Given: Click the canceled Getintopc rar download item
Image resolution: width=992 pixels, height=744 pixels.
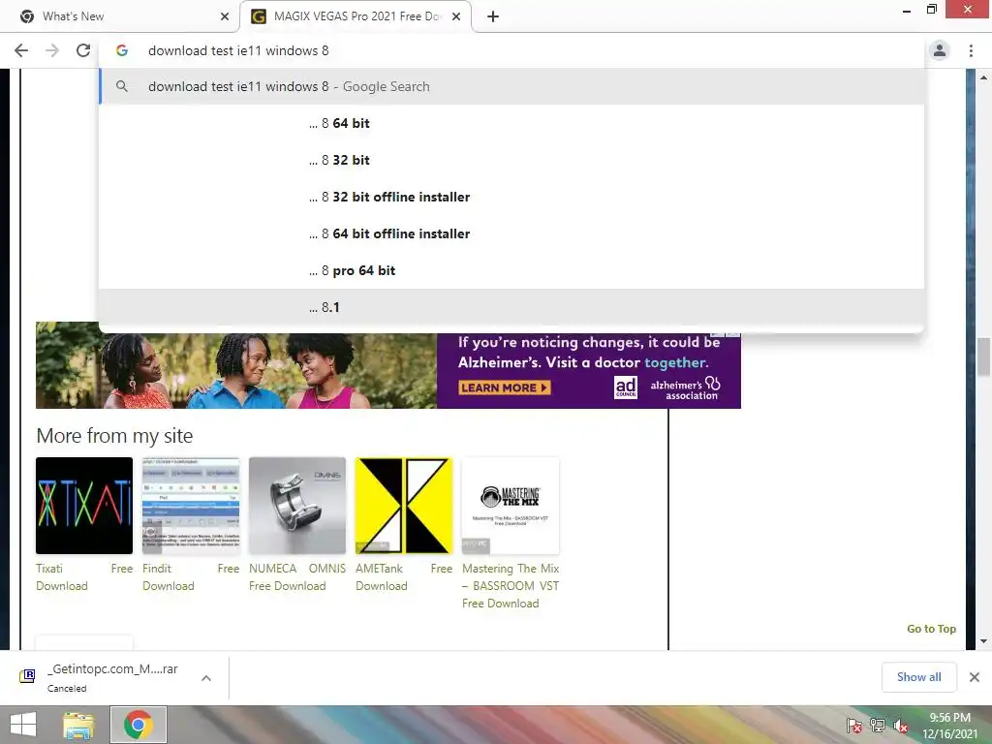Looking at the screenshot, I should 112,677.
